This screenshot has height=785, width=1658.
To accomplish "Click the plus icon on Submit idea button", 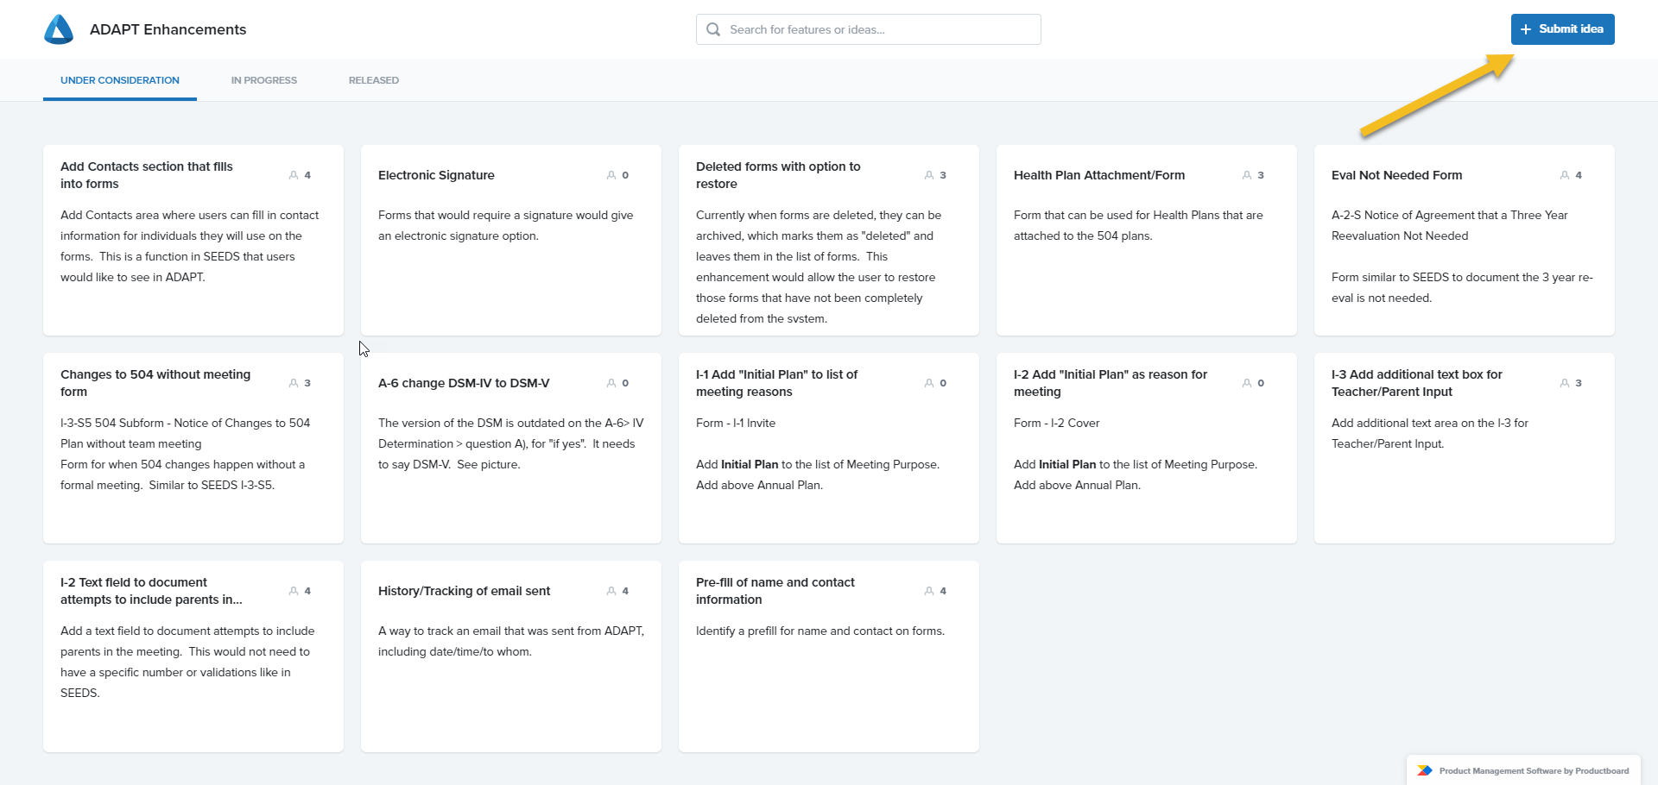I will tap(1527, 28).
